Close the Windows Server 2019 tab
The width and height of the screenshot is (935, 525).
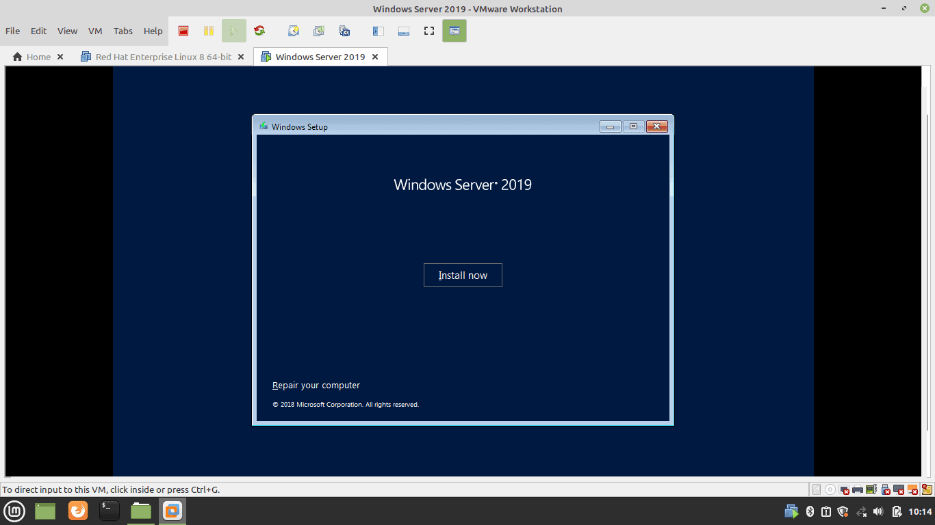[x=375, y=57]
